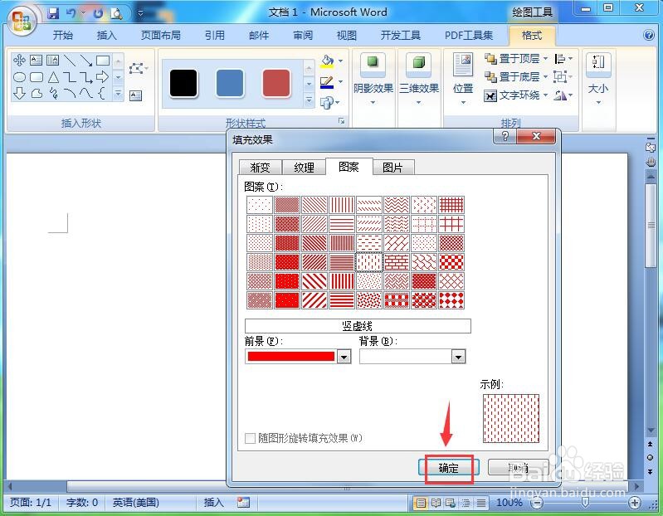Click the shape fill bucket icon
This screenshot has width=663, height=516.
click(x=327, y=61)
